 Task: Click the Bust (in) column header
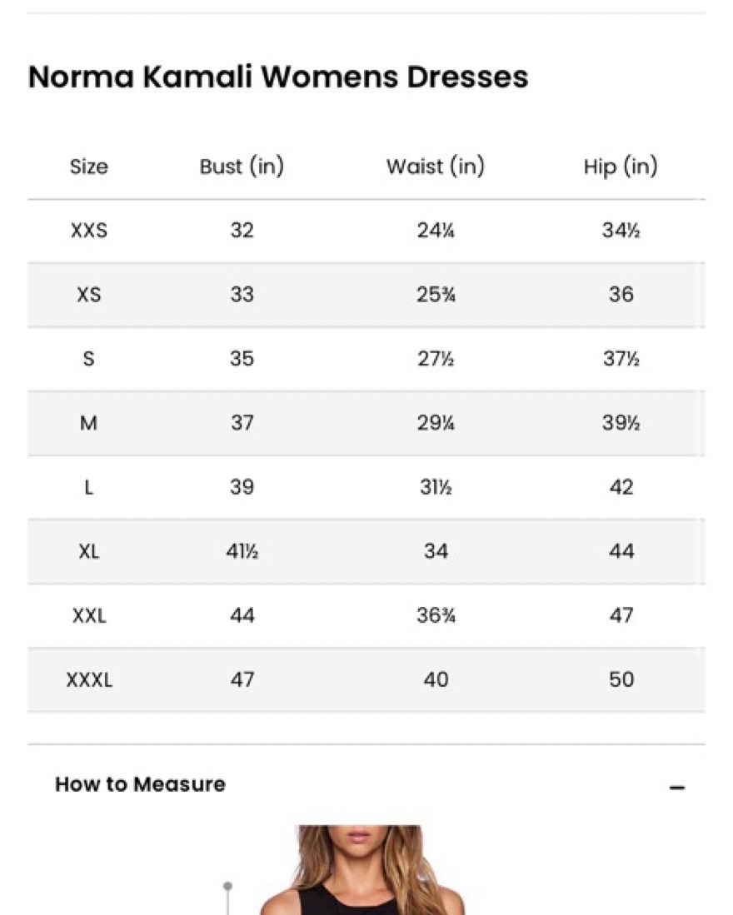[x=242, y=167]
